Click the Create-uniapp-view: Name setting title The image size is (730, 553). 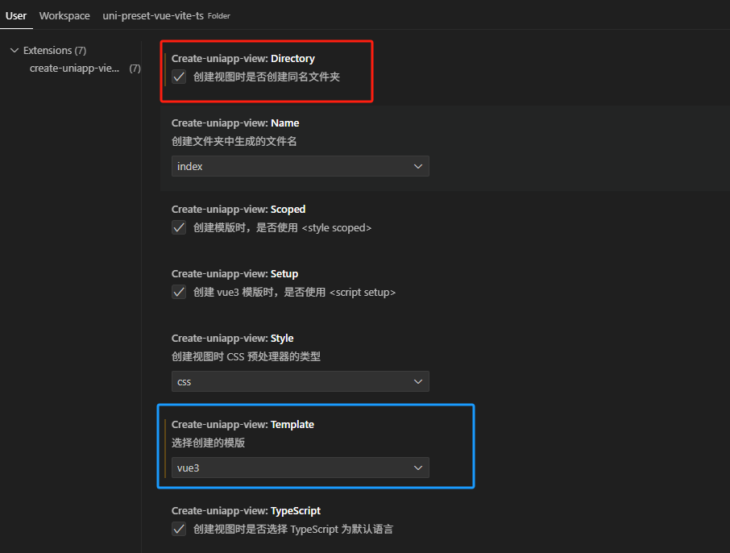click(235, 123)
